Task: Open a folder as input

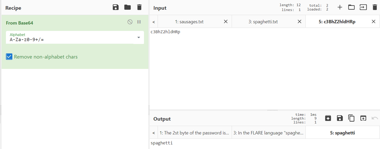Action: 351,7
